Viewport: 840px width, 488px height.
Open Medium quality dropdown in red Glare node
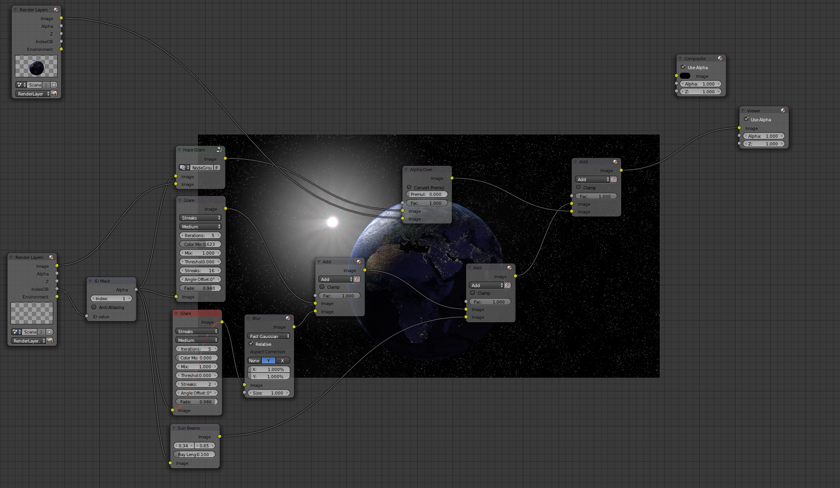[x=197, y=340]
